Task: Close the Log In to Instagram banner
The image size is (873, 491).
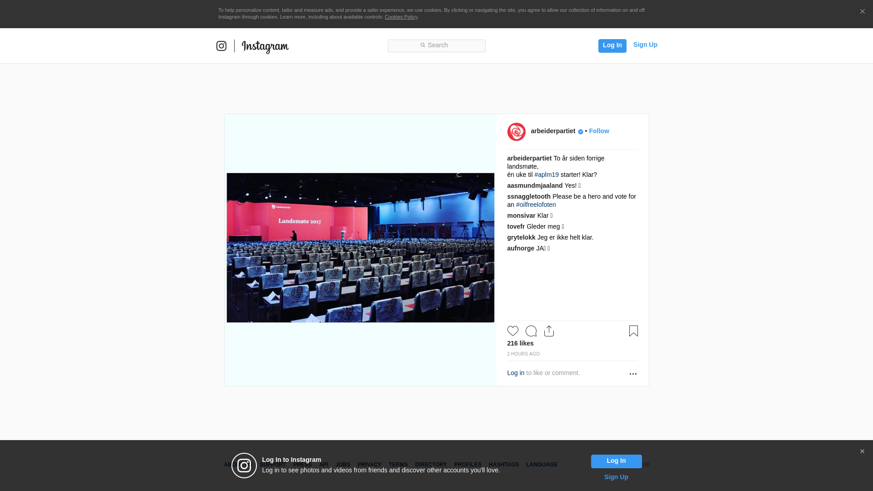Action: pos(862,451)
